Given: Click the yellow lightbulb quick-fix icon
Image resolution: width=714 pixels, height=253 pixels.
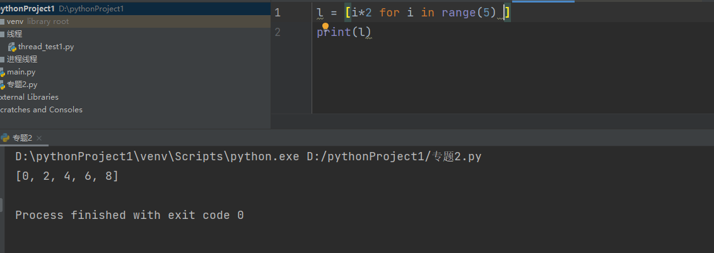Looking at the screenshot, I should point(326,26).
